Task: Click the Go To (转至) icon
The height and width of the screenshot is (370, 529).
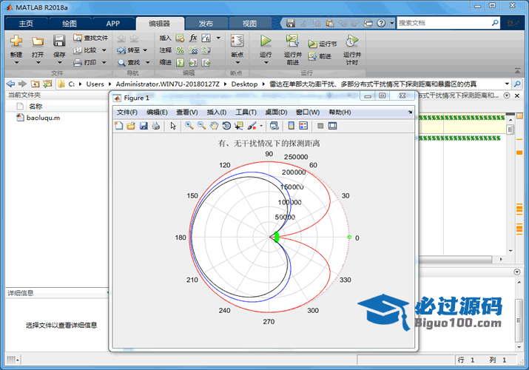Action: [121, 50]
